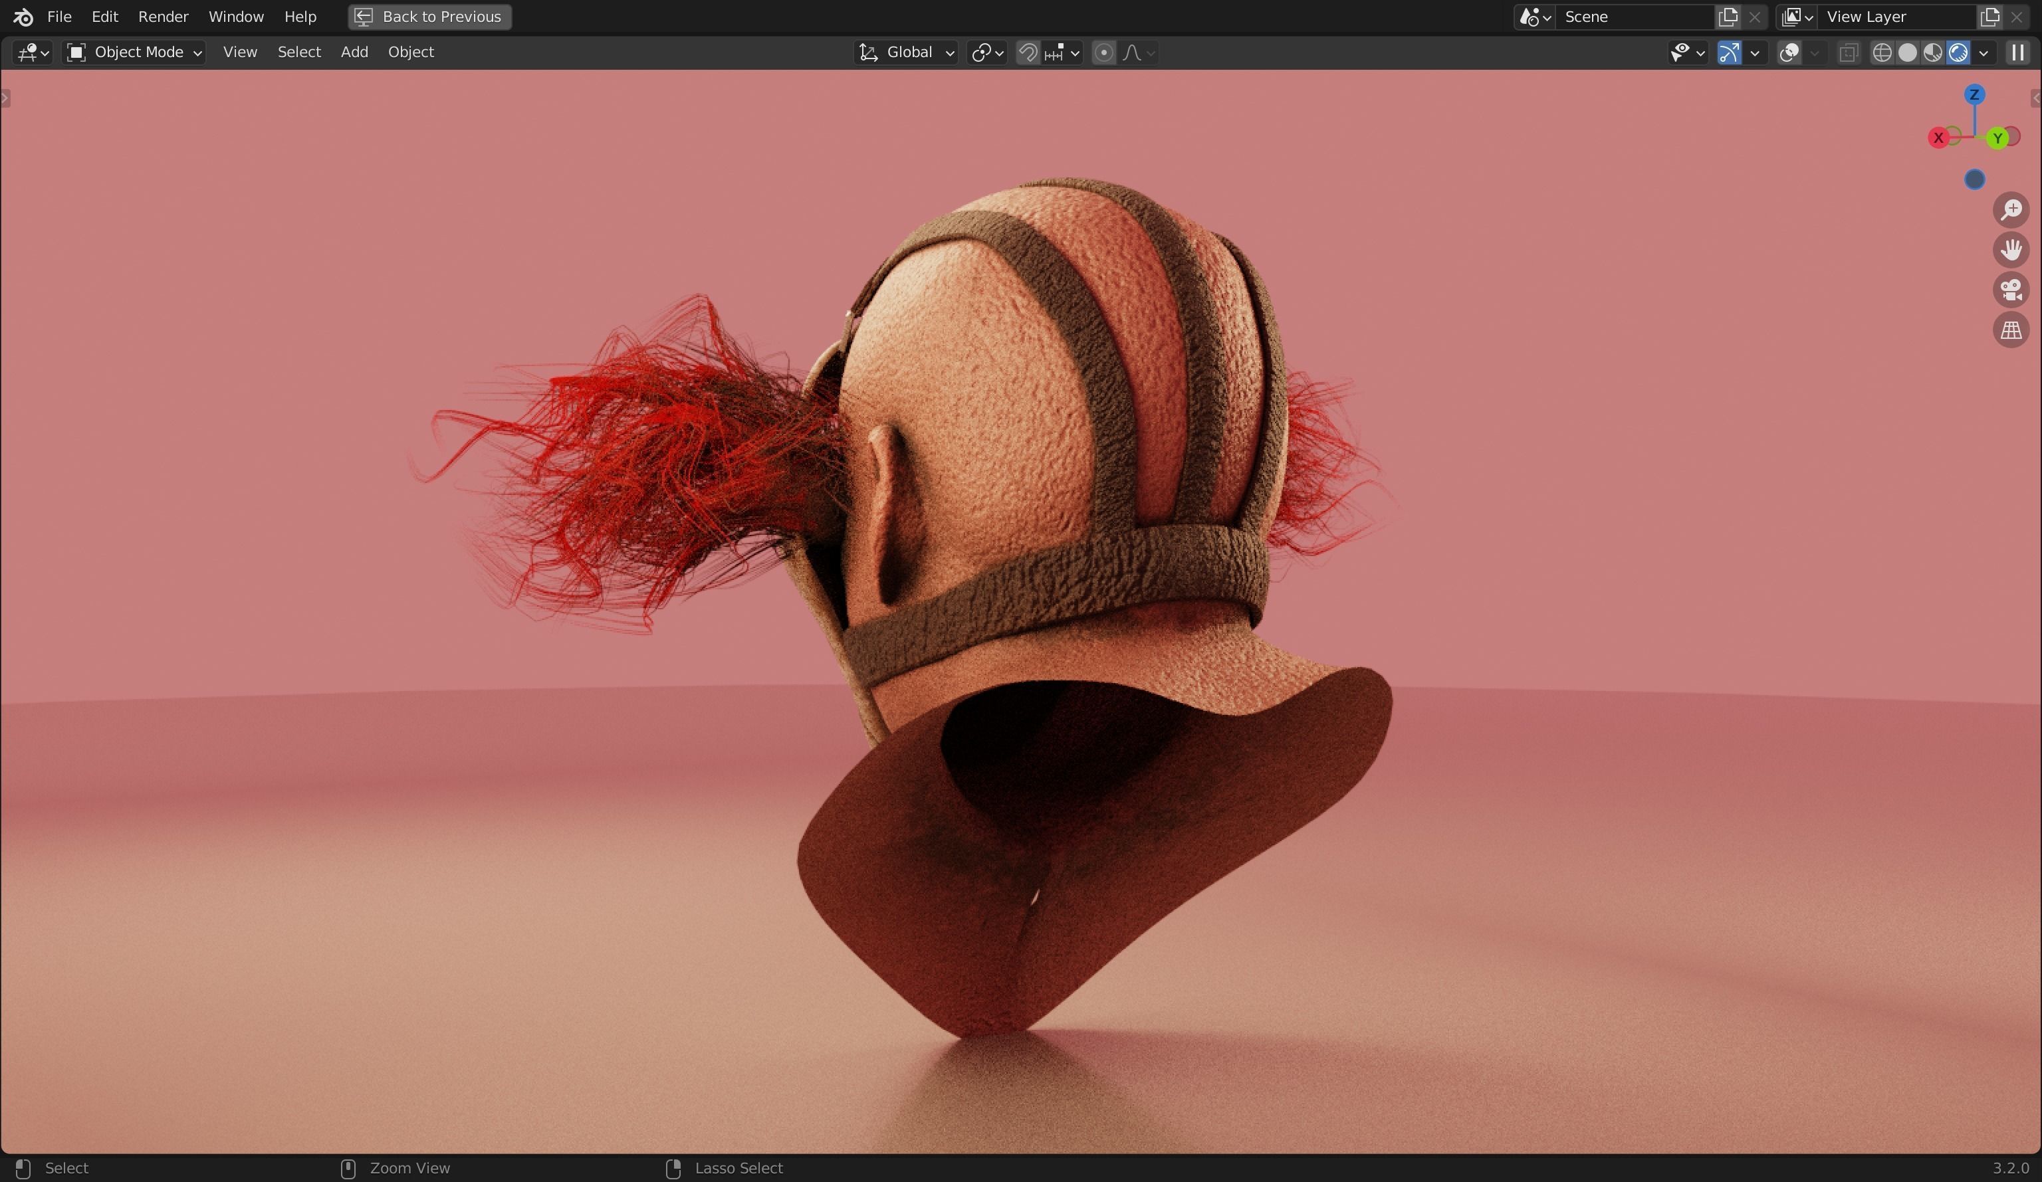Click the Z axis on the navigation gizmo
The width and height of the screenshot is (2042, 1182).
click(1975, 95)
